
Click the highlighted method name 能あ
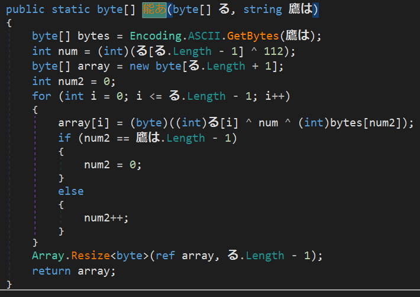coord(154,9)
